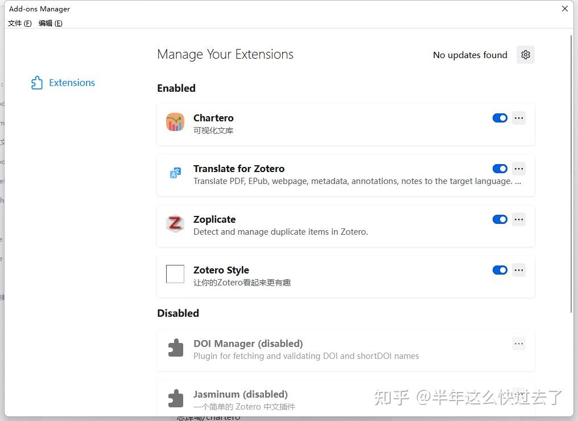The image size is (578, 421).
Task: Disable the Zotero Style extension toggle
Action: click(x=499, y=270)
